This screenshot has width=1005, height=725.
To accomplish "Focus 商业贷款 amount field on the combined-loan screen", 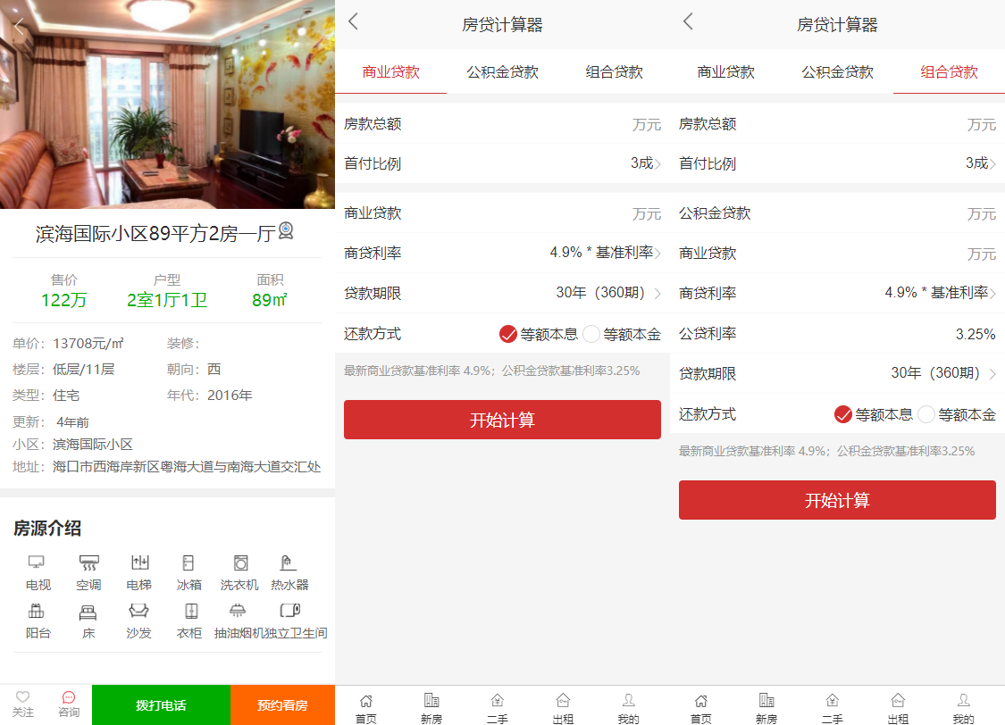I will (838, 253).
